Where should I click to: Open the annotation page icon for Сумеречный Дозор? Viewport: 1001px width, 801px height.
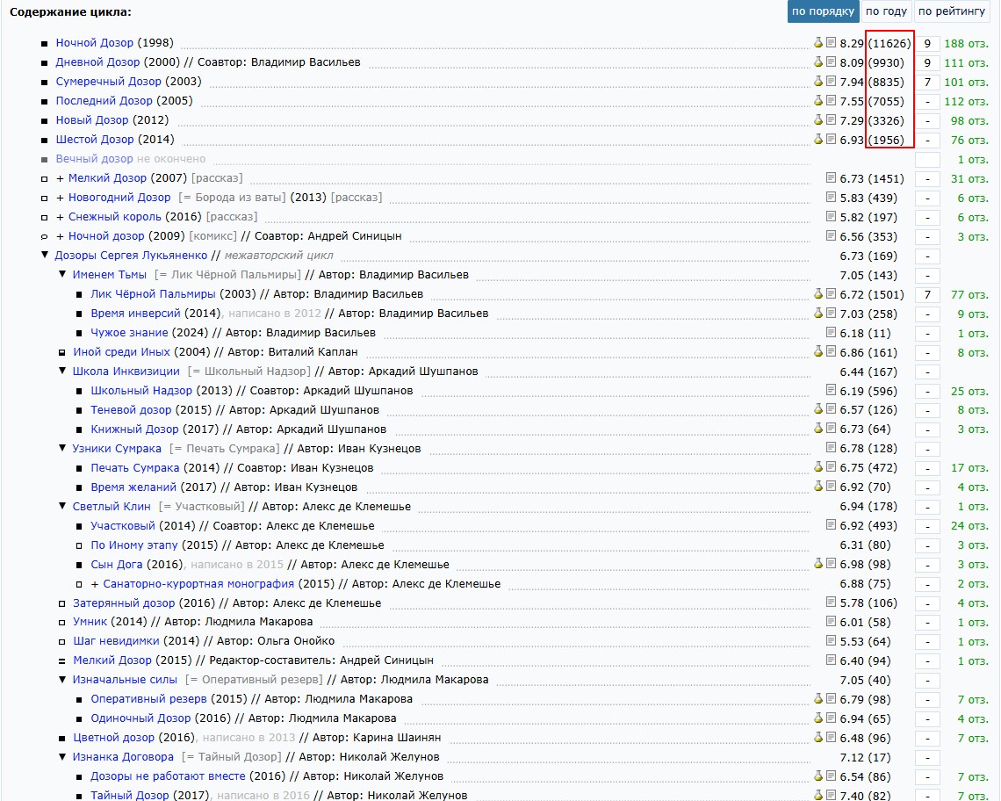[x=831, y=81]
